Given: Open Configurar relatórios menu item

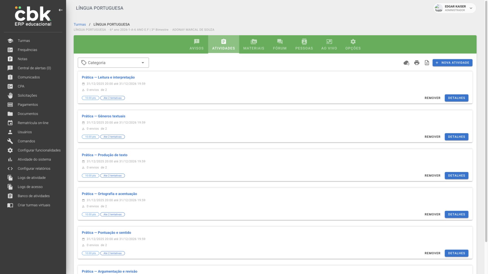Looking at the screenshot, I should [34, 168].
